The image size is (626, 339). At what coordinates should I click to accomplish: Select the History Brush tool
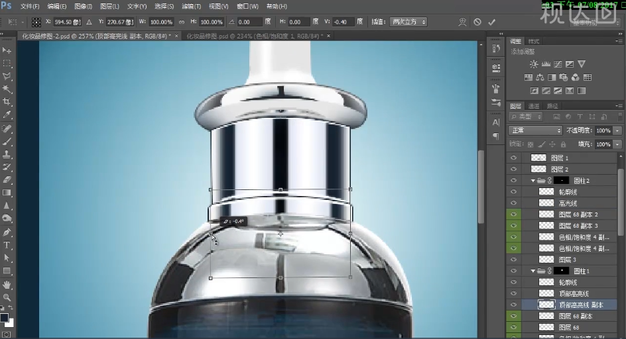click(x=7, y=167)
